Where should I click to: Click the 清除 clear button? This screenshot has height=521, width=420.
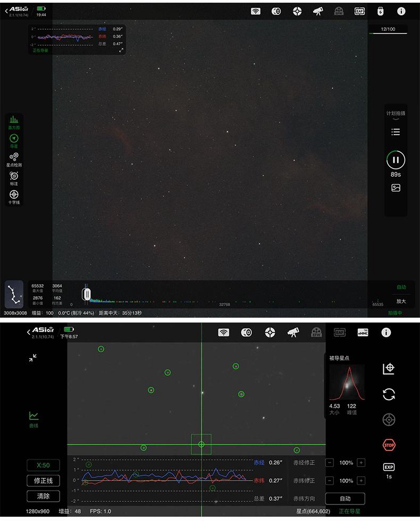click(x=43, y=496)
